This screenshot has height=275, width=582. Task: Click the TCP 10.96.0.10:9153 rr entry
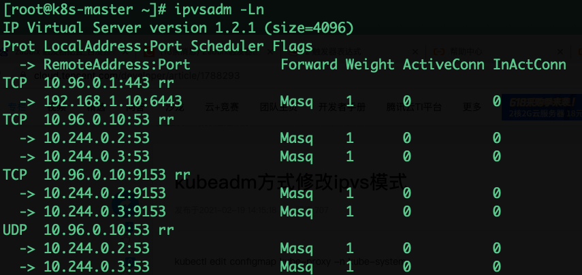(97, 174)
